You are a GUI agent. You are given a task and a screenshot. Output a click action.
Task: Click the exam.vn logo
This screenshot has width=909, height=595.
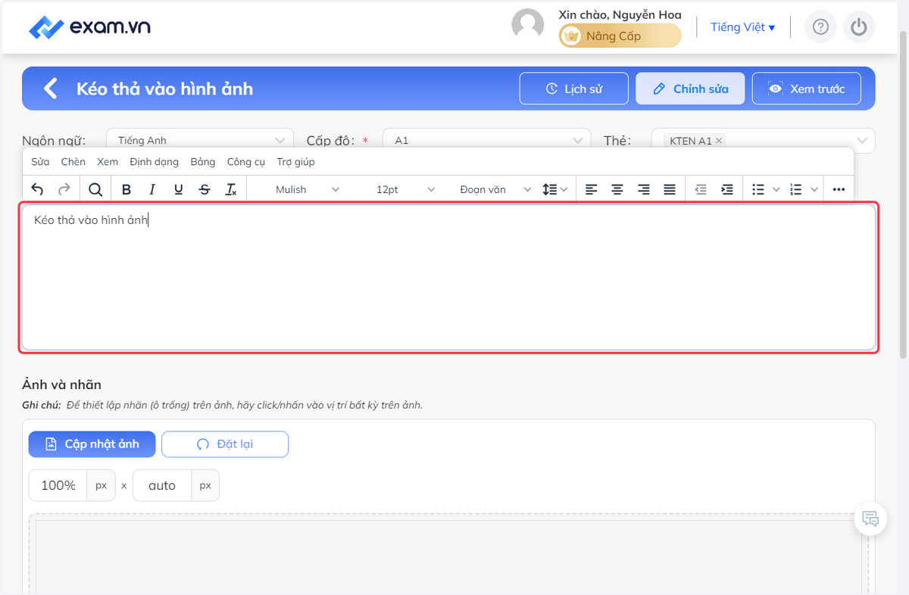pyautogui.click(x=89, y=27)
